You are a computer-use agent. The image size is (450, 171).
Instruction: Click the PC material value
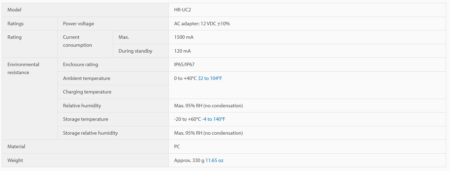pos(177,146)
